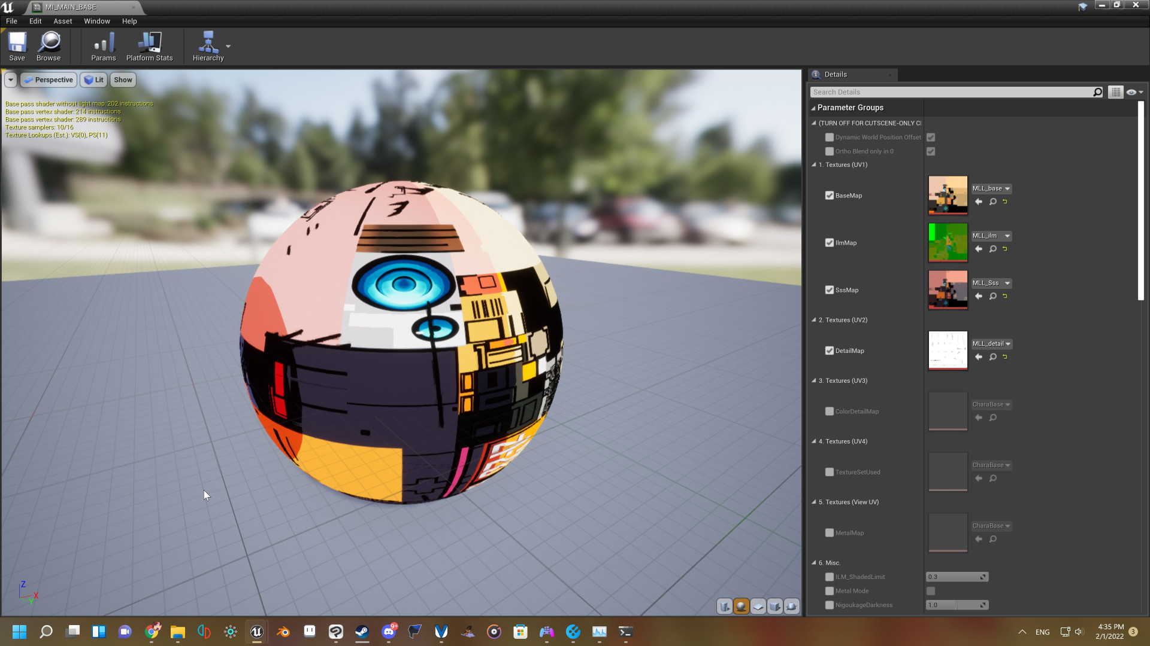Open the MLL_ilm asset dropdown
1150x646 pixels.
point(1008,236)
